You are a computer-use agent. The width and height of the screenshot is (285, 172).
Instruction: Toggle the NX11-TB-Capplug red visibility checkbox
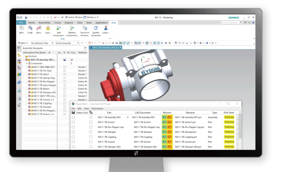coord(29,103)
